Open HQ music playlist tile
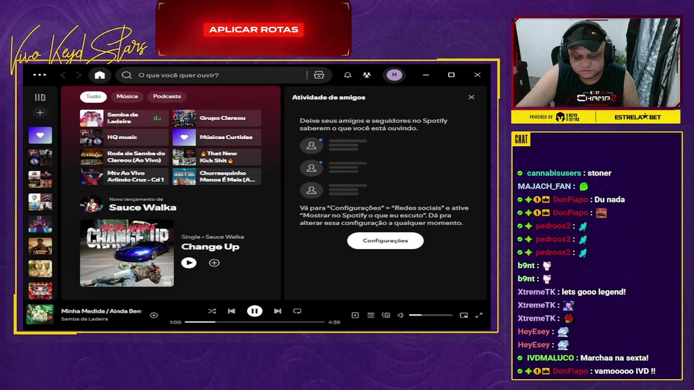 tap(124, 138)
